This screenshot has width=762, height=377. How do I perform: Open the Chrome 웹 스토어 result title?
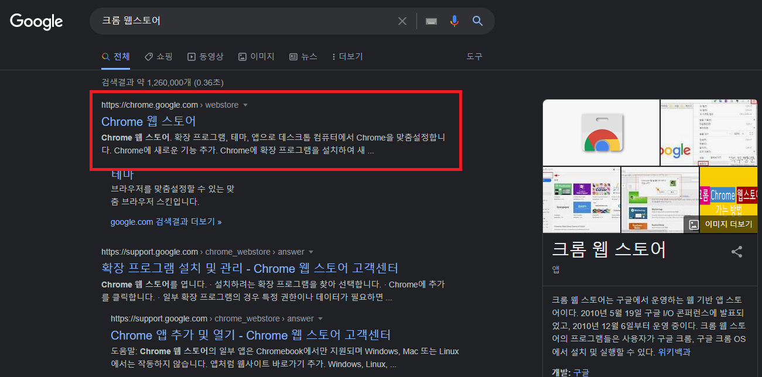(149, 121)
